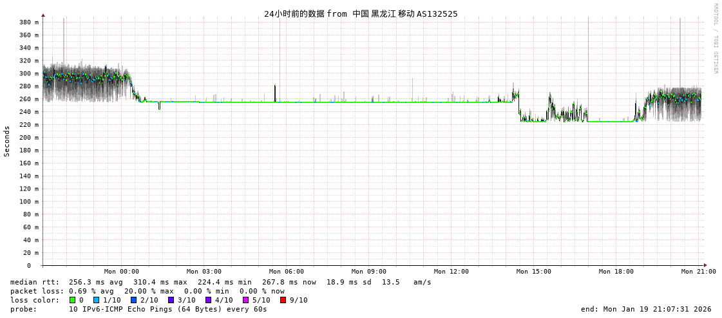The image size is (722, 318).
Task: Select the Mon 12:00 time axis label
Action: (451, 272)
